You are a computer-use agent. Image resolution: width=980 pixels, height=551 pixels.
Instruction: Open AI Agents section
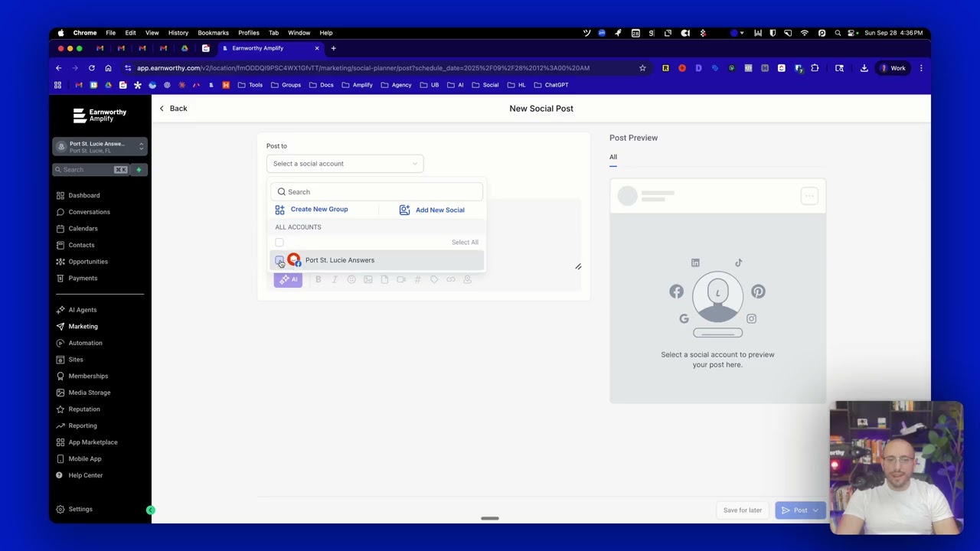(82, 310)
